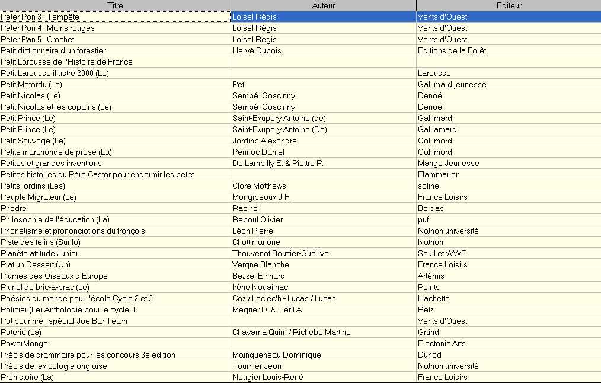Click 'Pot pour rire ! spécial Joe Bar Team'
Screen dimensions: 601x383
[x=64, y=321]
